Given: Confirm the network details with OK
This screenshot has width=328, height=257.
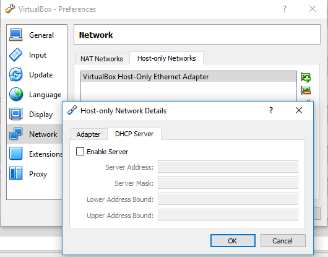Looking at the screenshot, I should (x=233, y=241).
